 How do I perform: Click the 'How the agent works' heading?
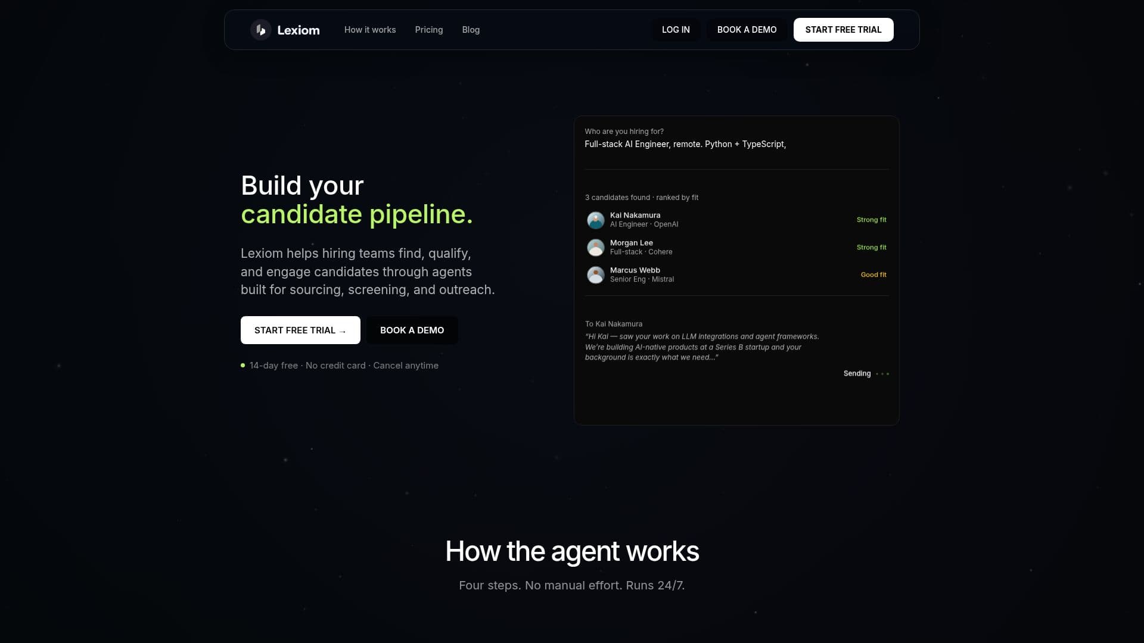tap(572, 551)
